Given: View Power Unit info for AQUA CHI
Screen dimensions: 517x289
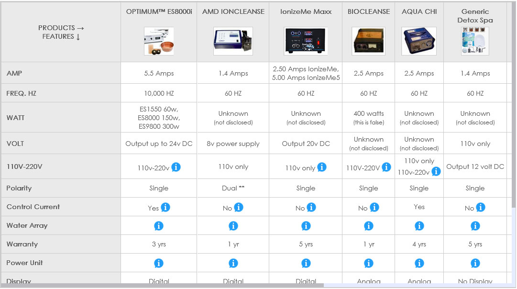Looking at the screenshot, I should (419, 263).
